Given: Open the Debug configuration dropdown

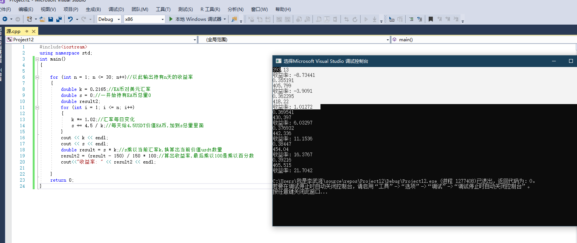Looking at the screenshot, I should pos(109,19).
